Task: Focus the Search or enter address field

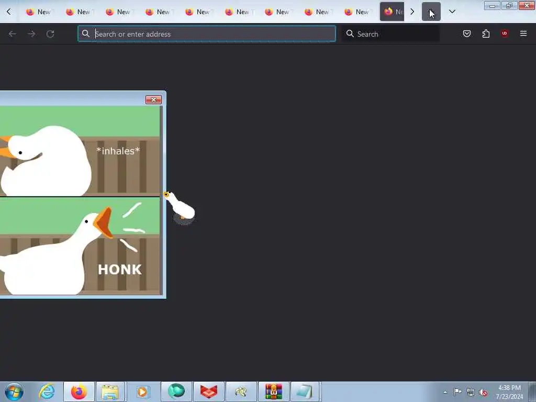Action: pos(207,34)
